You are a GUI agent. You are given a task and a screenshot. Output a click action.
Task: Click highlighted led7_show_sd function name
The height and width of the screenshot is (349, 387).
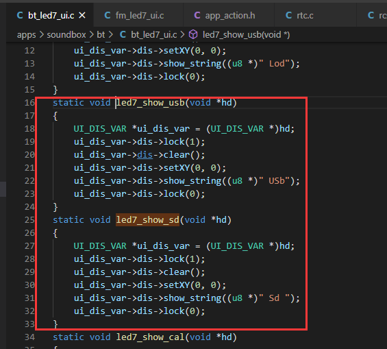click(x=147, y=219)
